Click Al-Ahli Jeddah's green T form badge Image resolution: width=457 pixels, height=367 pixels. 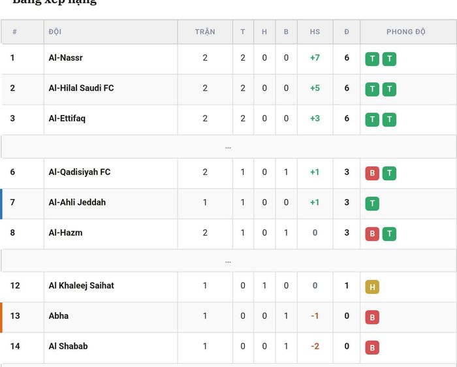coord(372,204)
